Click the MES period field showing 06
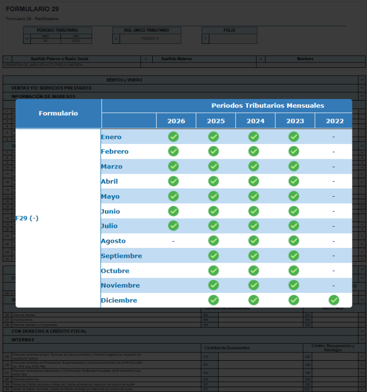 pos(45,41)
